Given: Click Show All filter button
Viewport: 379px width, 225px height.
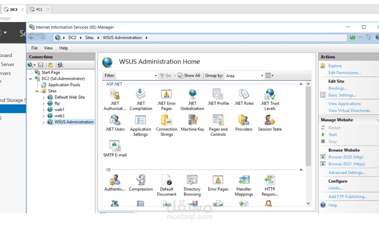Looking at the screenshot, I should click(x=189, y=75).
